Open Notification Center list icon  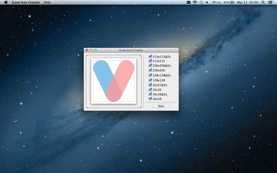[x=270, y=2]
